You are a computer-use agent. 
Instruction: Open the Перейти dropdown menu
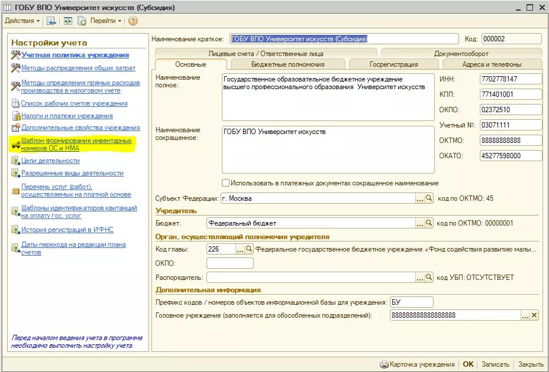tap(106, 21)
